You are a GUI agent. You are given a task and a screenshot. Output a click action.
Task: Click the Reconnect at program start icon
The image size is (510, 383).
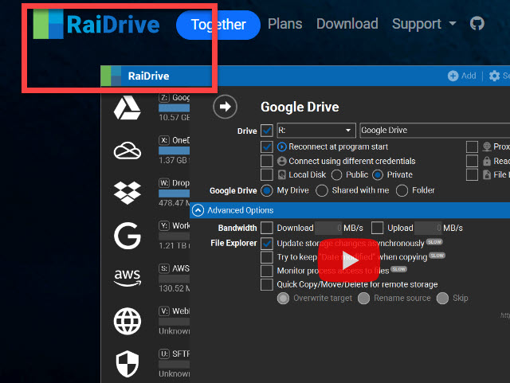(x=281, y=147)
